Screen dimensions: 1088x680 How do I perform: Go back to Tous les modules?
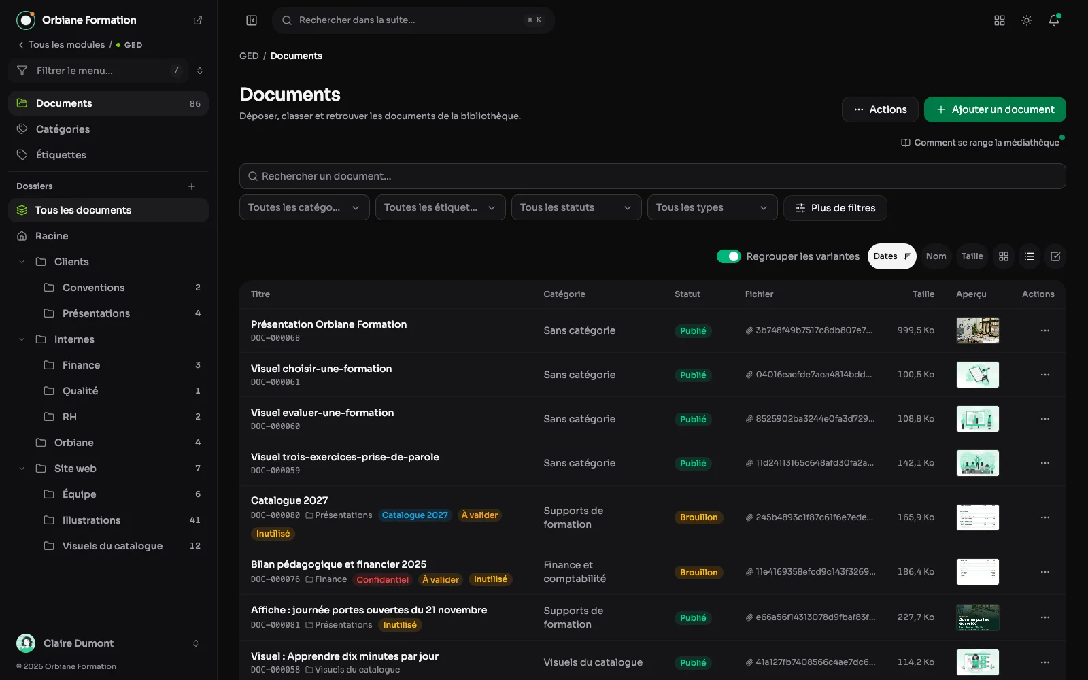tap(61, 45)
